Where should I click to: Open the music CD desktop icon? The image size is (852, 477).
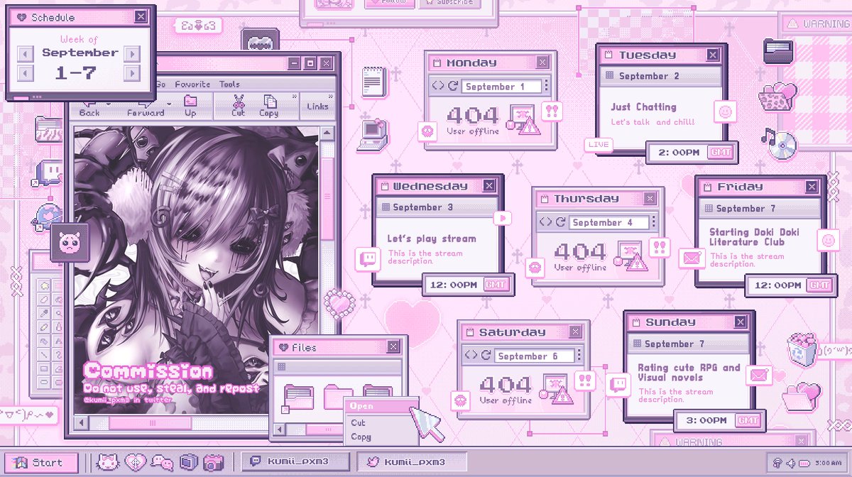(780, 143)
